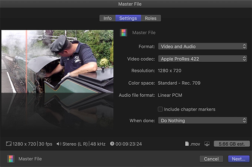Click the train video preview thumbnail
The image size is (252, 167).
(x=57, y=62)
